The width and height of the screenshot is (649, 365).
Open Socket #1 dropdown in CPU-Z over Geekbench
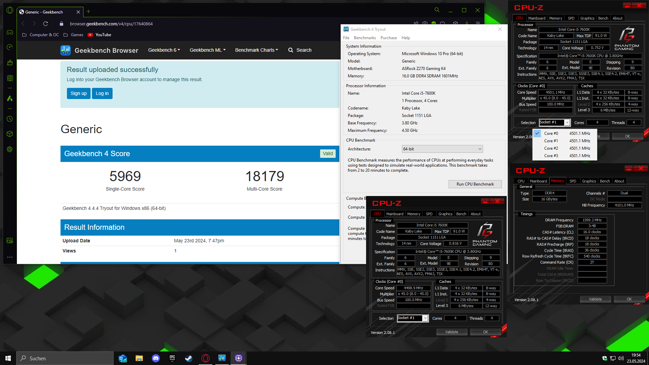413,318
